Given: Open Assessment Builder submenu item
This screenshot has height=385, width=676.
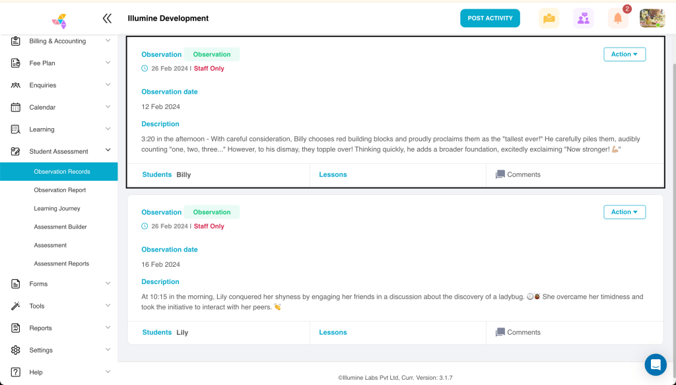Looking at the screenshot, I should click(x=60, y=227).
